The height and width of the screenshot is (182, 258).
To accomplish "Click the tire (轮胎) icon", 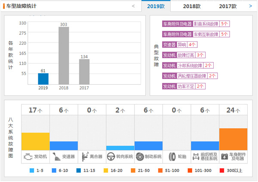I will 172,157.
